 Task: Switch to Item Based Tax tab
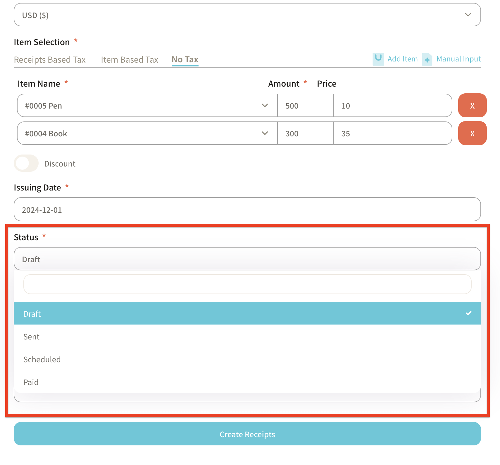(130, 60)
